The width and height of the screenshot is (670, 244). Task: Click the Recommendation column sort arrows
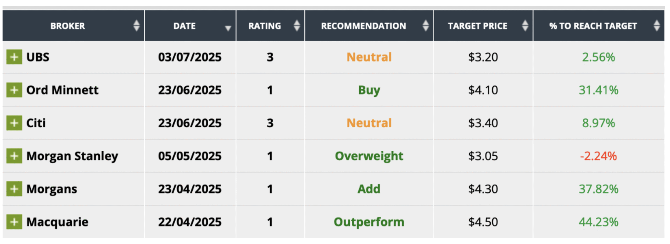tap(426, 26)
